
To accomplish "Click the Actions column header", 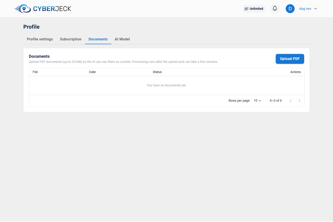I will pos(295,72).
